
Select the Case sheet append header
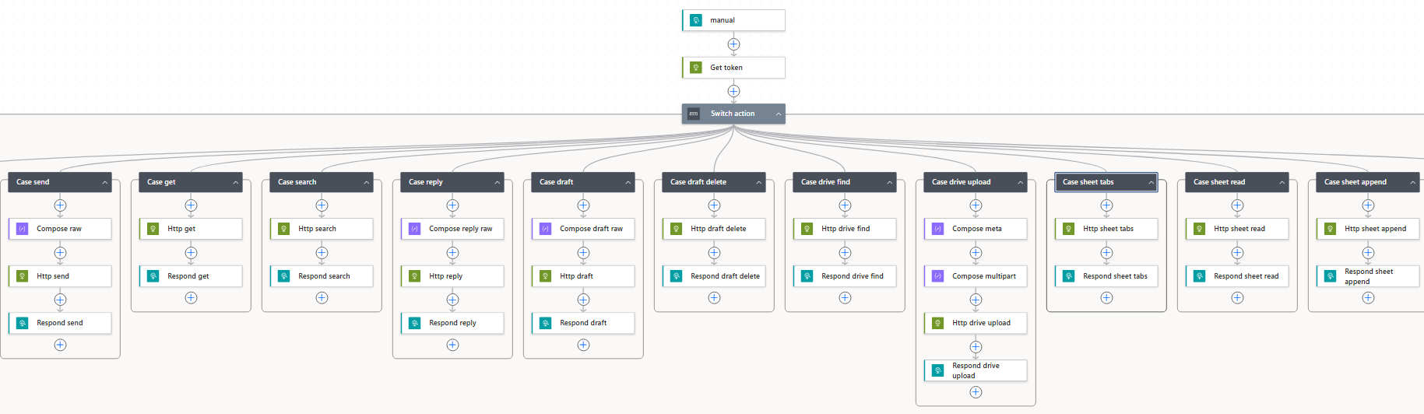coord(1368,182)
